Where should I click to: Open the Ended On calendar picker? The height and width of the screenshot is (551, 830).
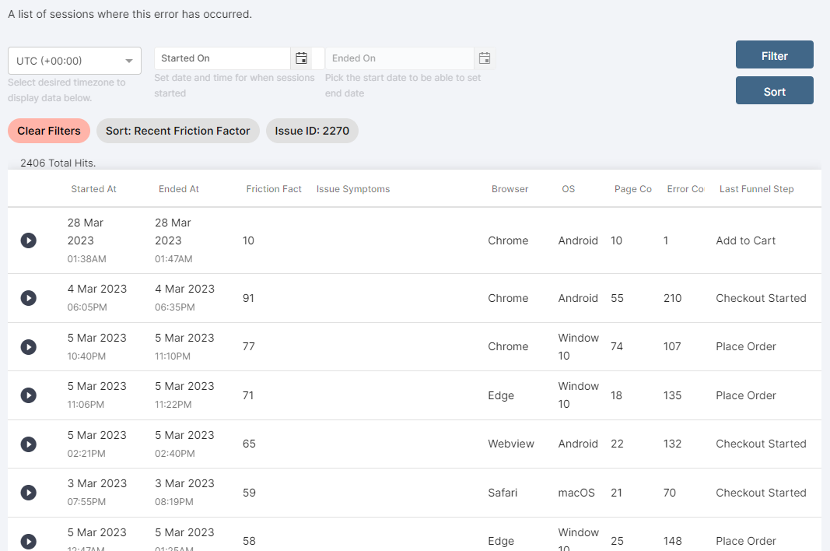click(485, 58)
